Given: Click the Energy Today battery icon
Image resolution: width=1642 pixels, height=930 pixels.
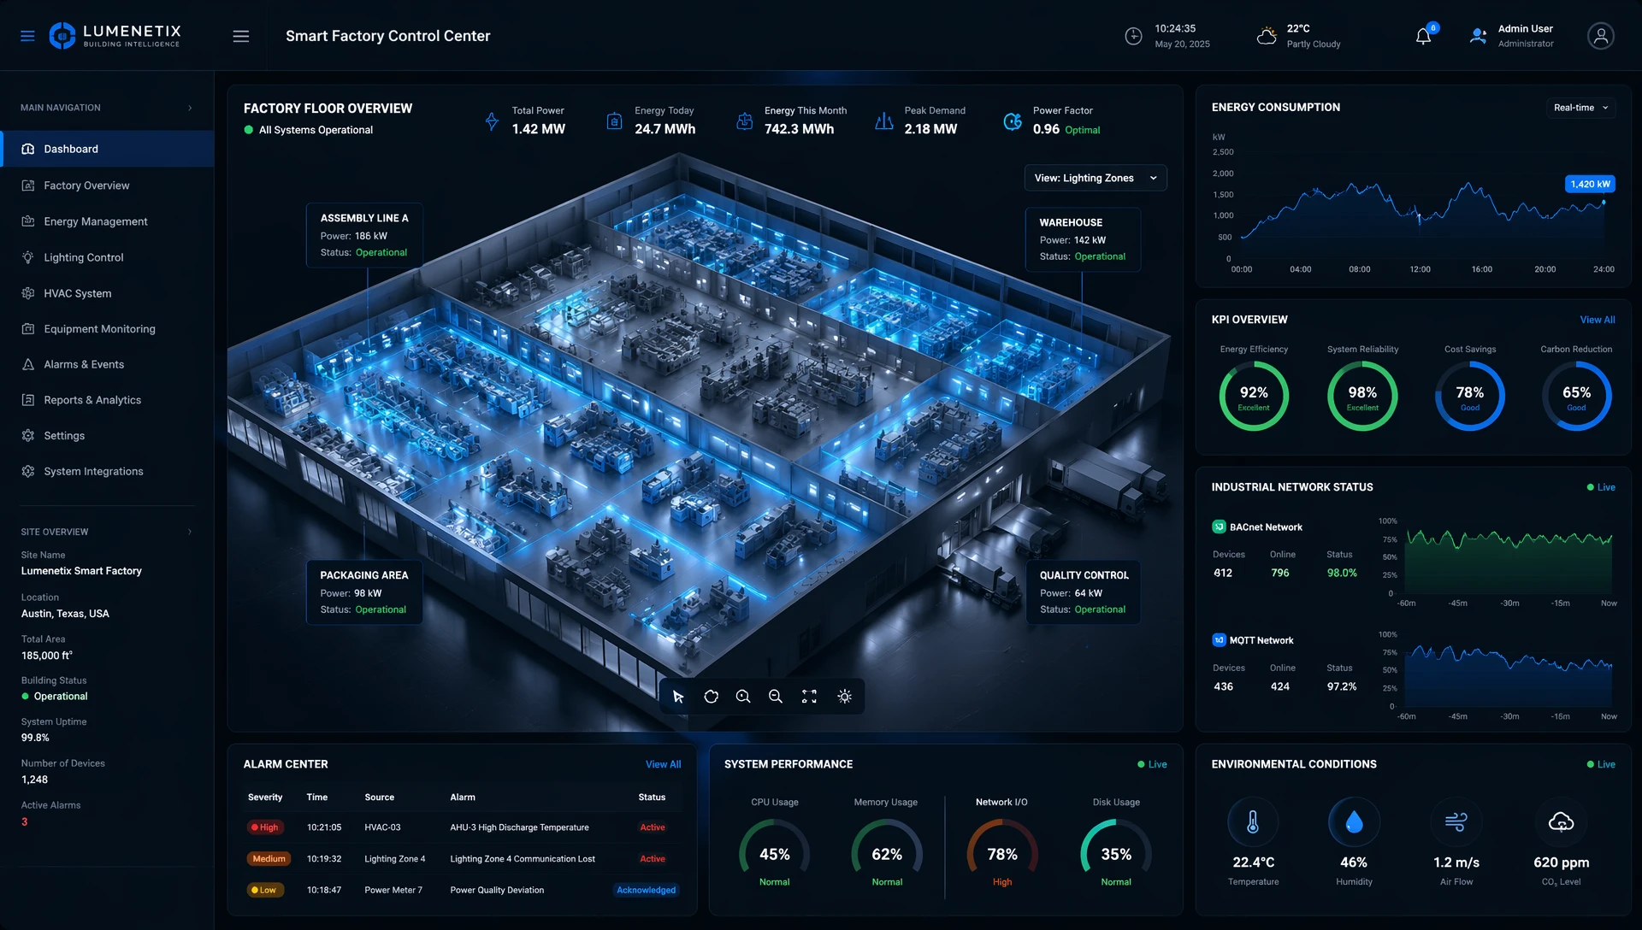Looking at the screenshot, I should pyautogui.click(x=614, y=121).
